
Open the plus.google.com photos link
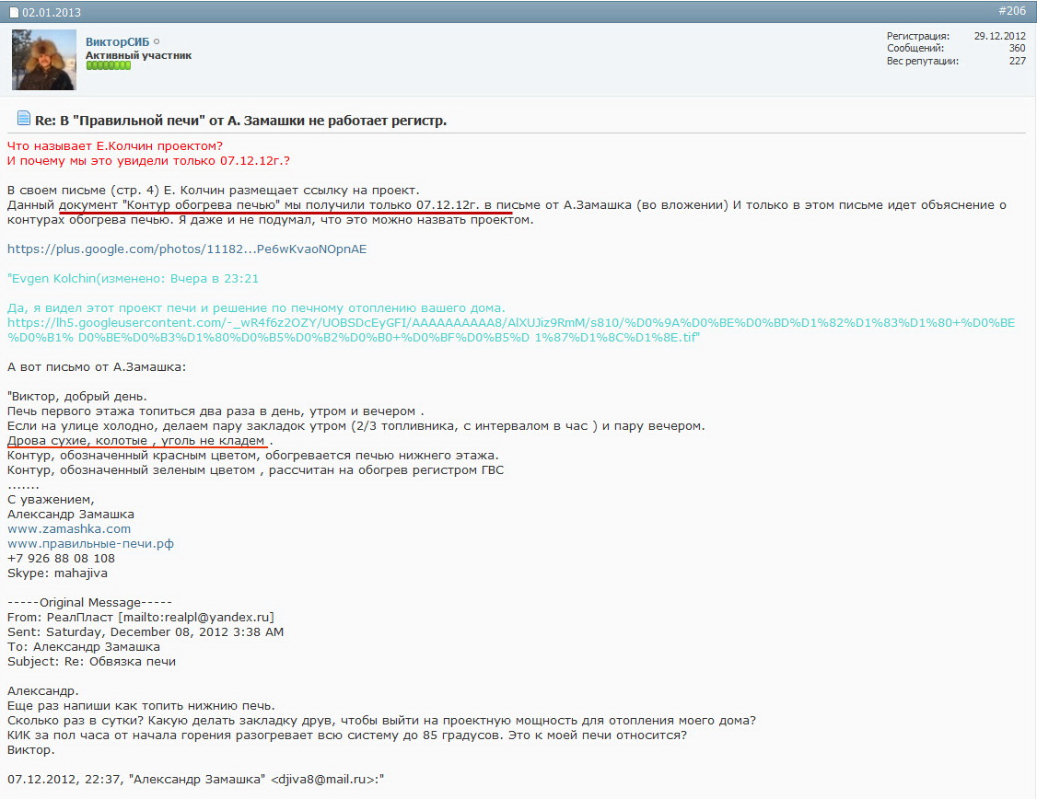(x=186, y=249)
